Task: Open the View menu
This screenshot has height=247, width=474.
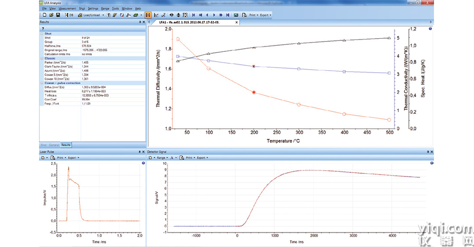Action: tap(52, 8)
